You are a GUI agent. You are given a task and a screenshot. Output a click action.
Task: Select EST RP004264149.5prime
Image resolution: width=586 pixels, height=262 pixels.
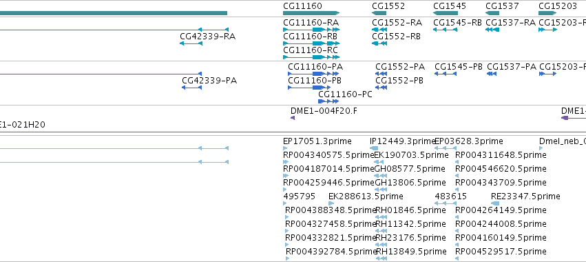(501, 210)
